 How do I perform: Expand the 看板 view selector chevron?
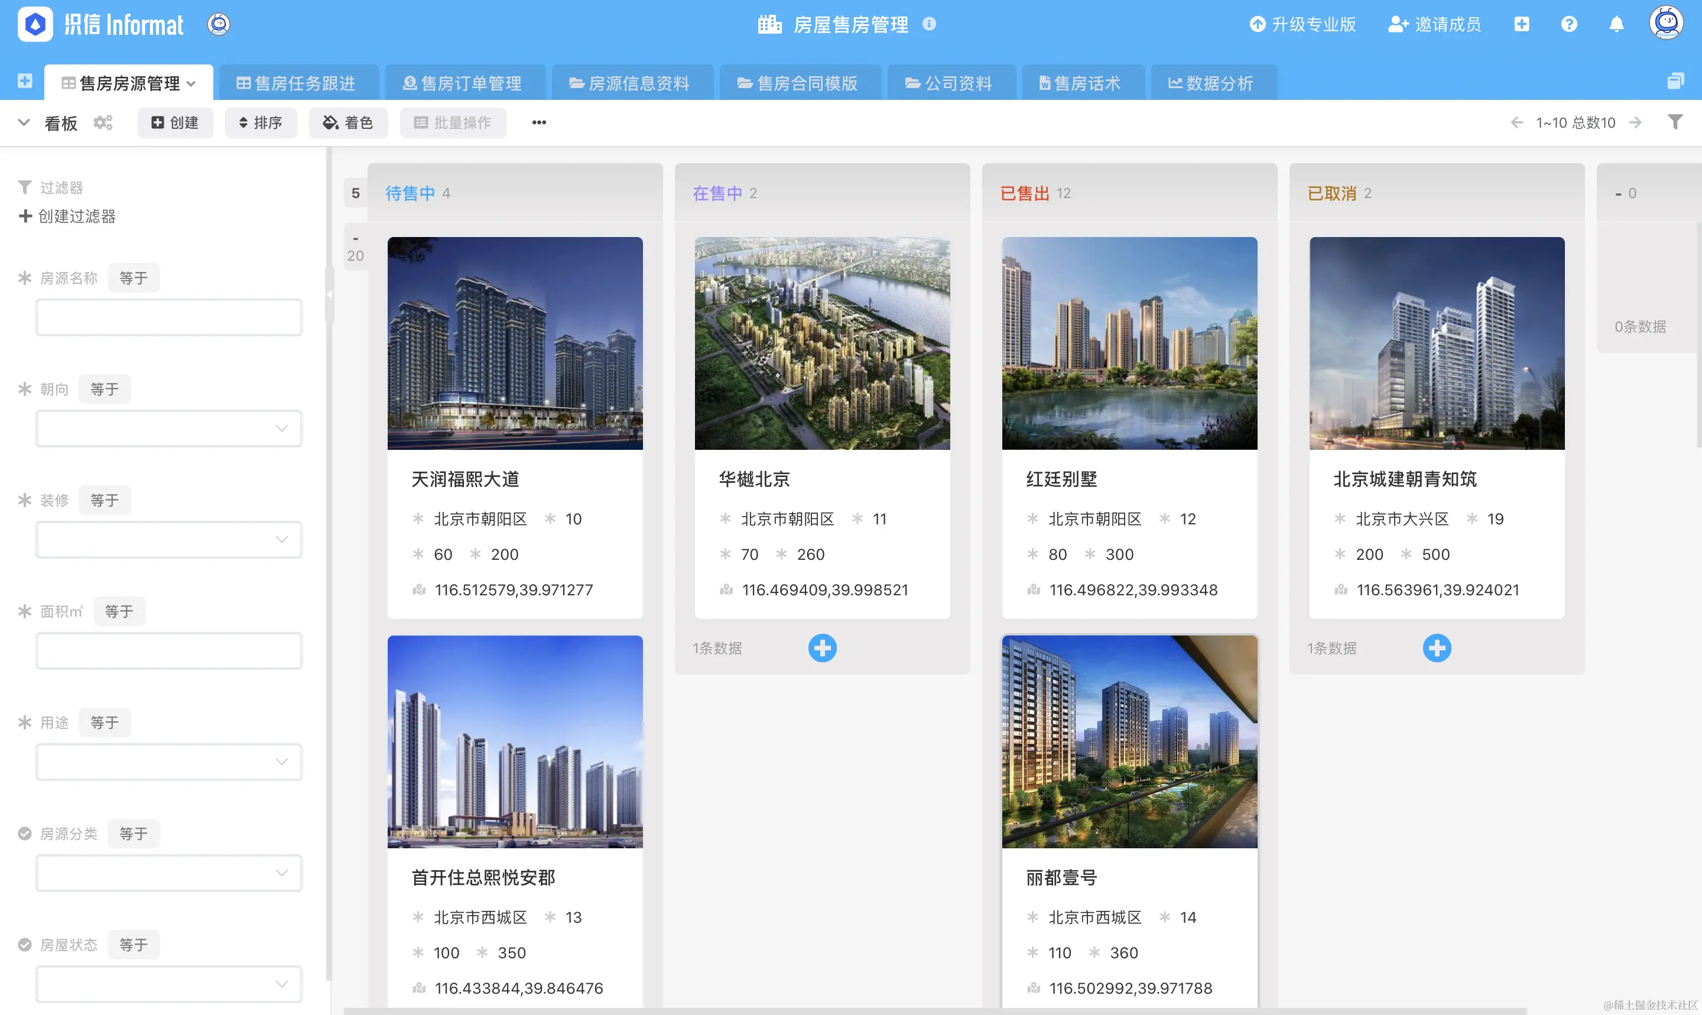[24, 122]
